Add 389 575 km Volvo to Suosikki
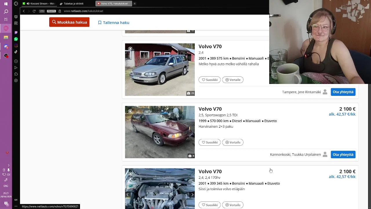Viewport: 371px width, 209px height. point(210,80)
